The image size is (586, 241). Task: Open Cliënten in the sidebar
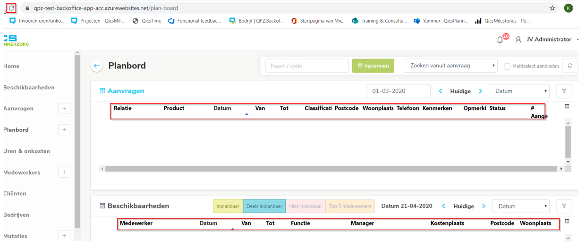coord(15,193)
